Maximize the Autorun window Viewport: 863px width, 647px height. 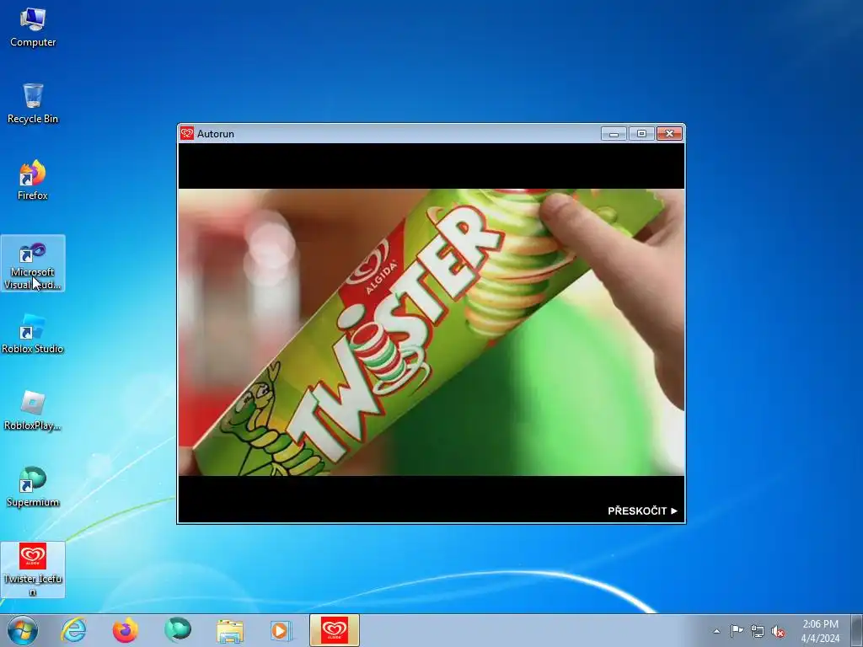(641, 134)
